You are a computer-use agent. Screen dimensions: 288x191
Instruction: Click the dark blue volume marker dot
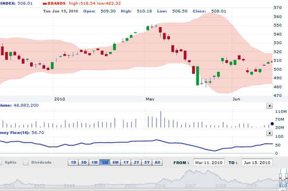(x=272, y=124)
